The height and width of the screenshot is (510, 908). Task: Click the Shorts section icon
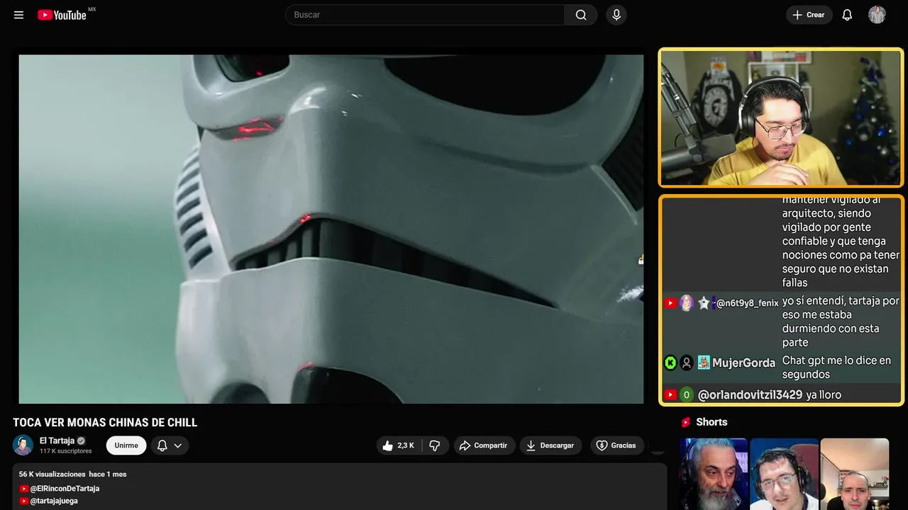coord(686,422)
